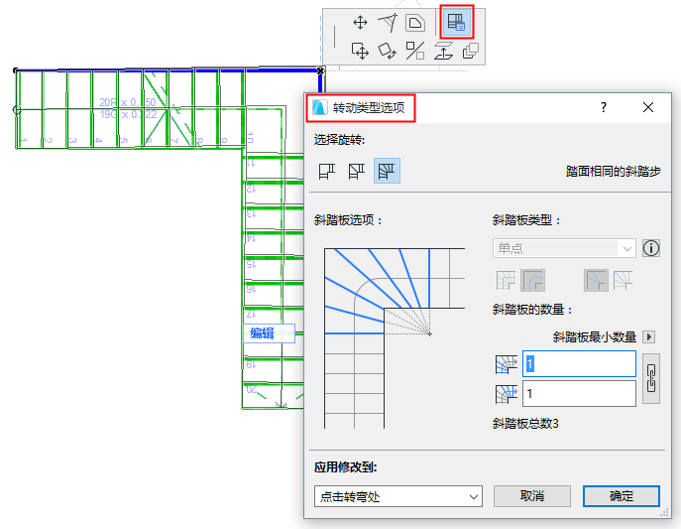The image size is (681, 529).
Task: Select the equal-going winder turning type
Action: point(387,171)
